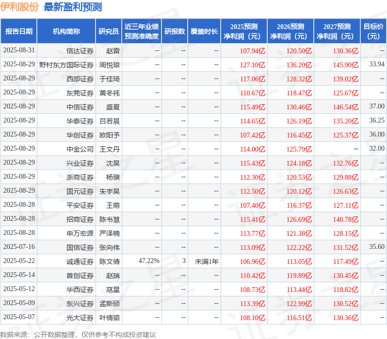Click the 伊利股份 title text
The image size is (387, 339).
[x=19, y=7]
